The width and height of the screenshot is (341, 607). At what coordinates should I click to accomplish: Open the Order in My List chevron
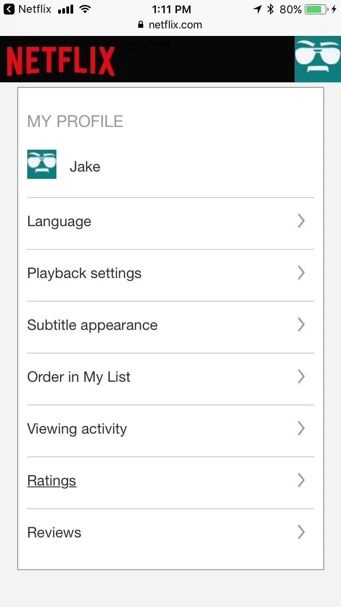pos(301,377)
